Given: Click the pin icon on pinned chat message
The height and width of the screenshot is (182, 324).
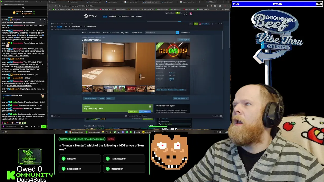Looking at the screenshot, I should [x=41, y=20].
